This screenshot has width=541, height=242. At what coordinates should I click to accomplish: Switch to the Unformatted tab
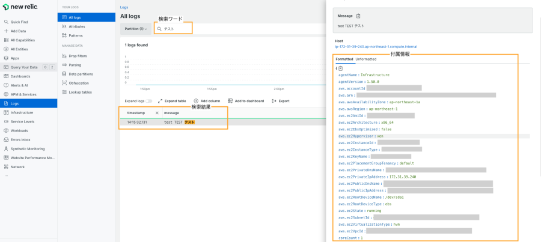(366, 59)
